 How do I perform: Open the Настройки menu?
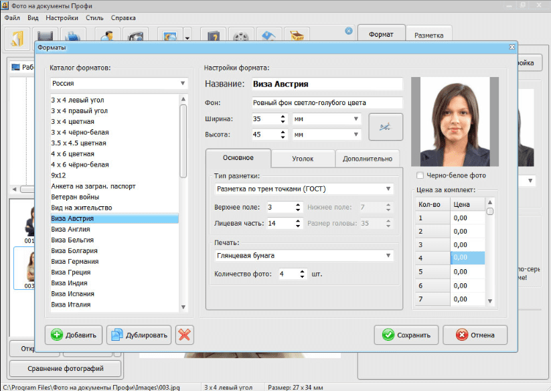coord(63,17)
